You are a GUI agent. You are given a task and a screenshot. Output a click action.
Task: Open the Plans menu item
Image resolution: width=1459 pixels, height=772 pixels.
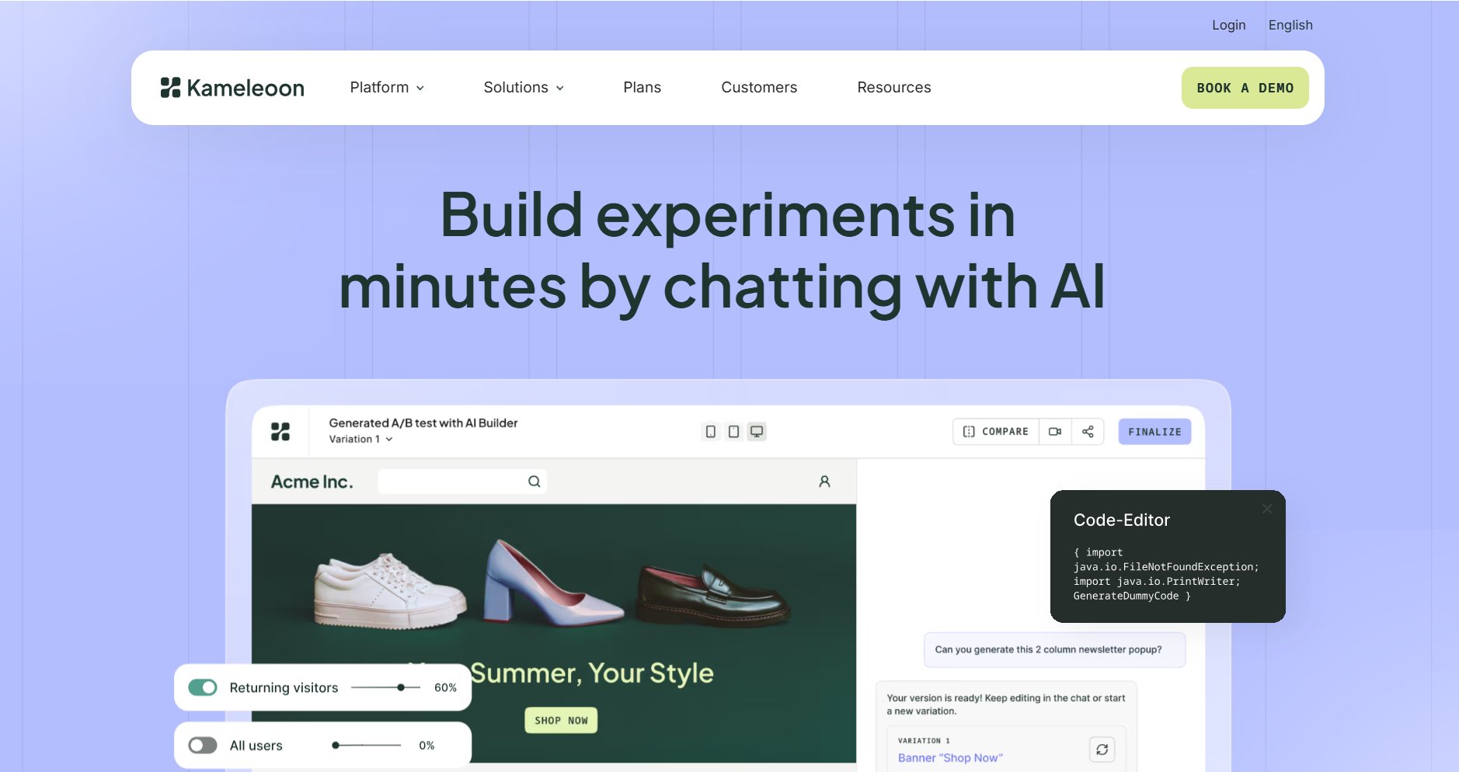point(642,88)
